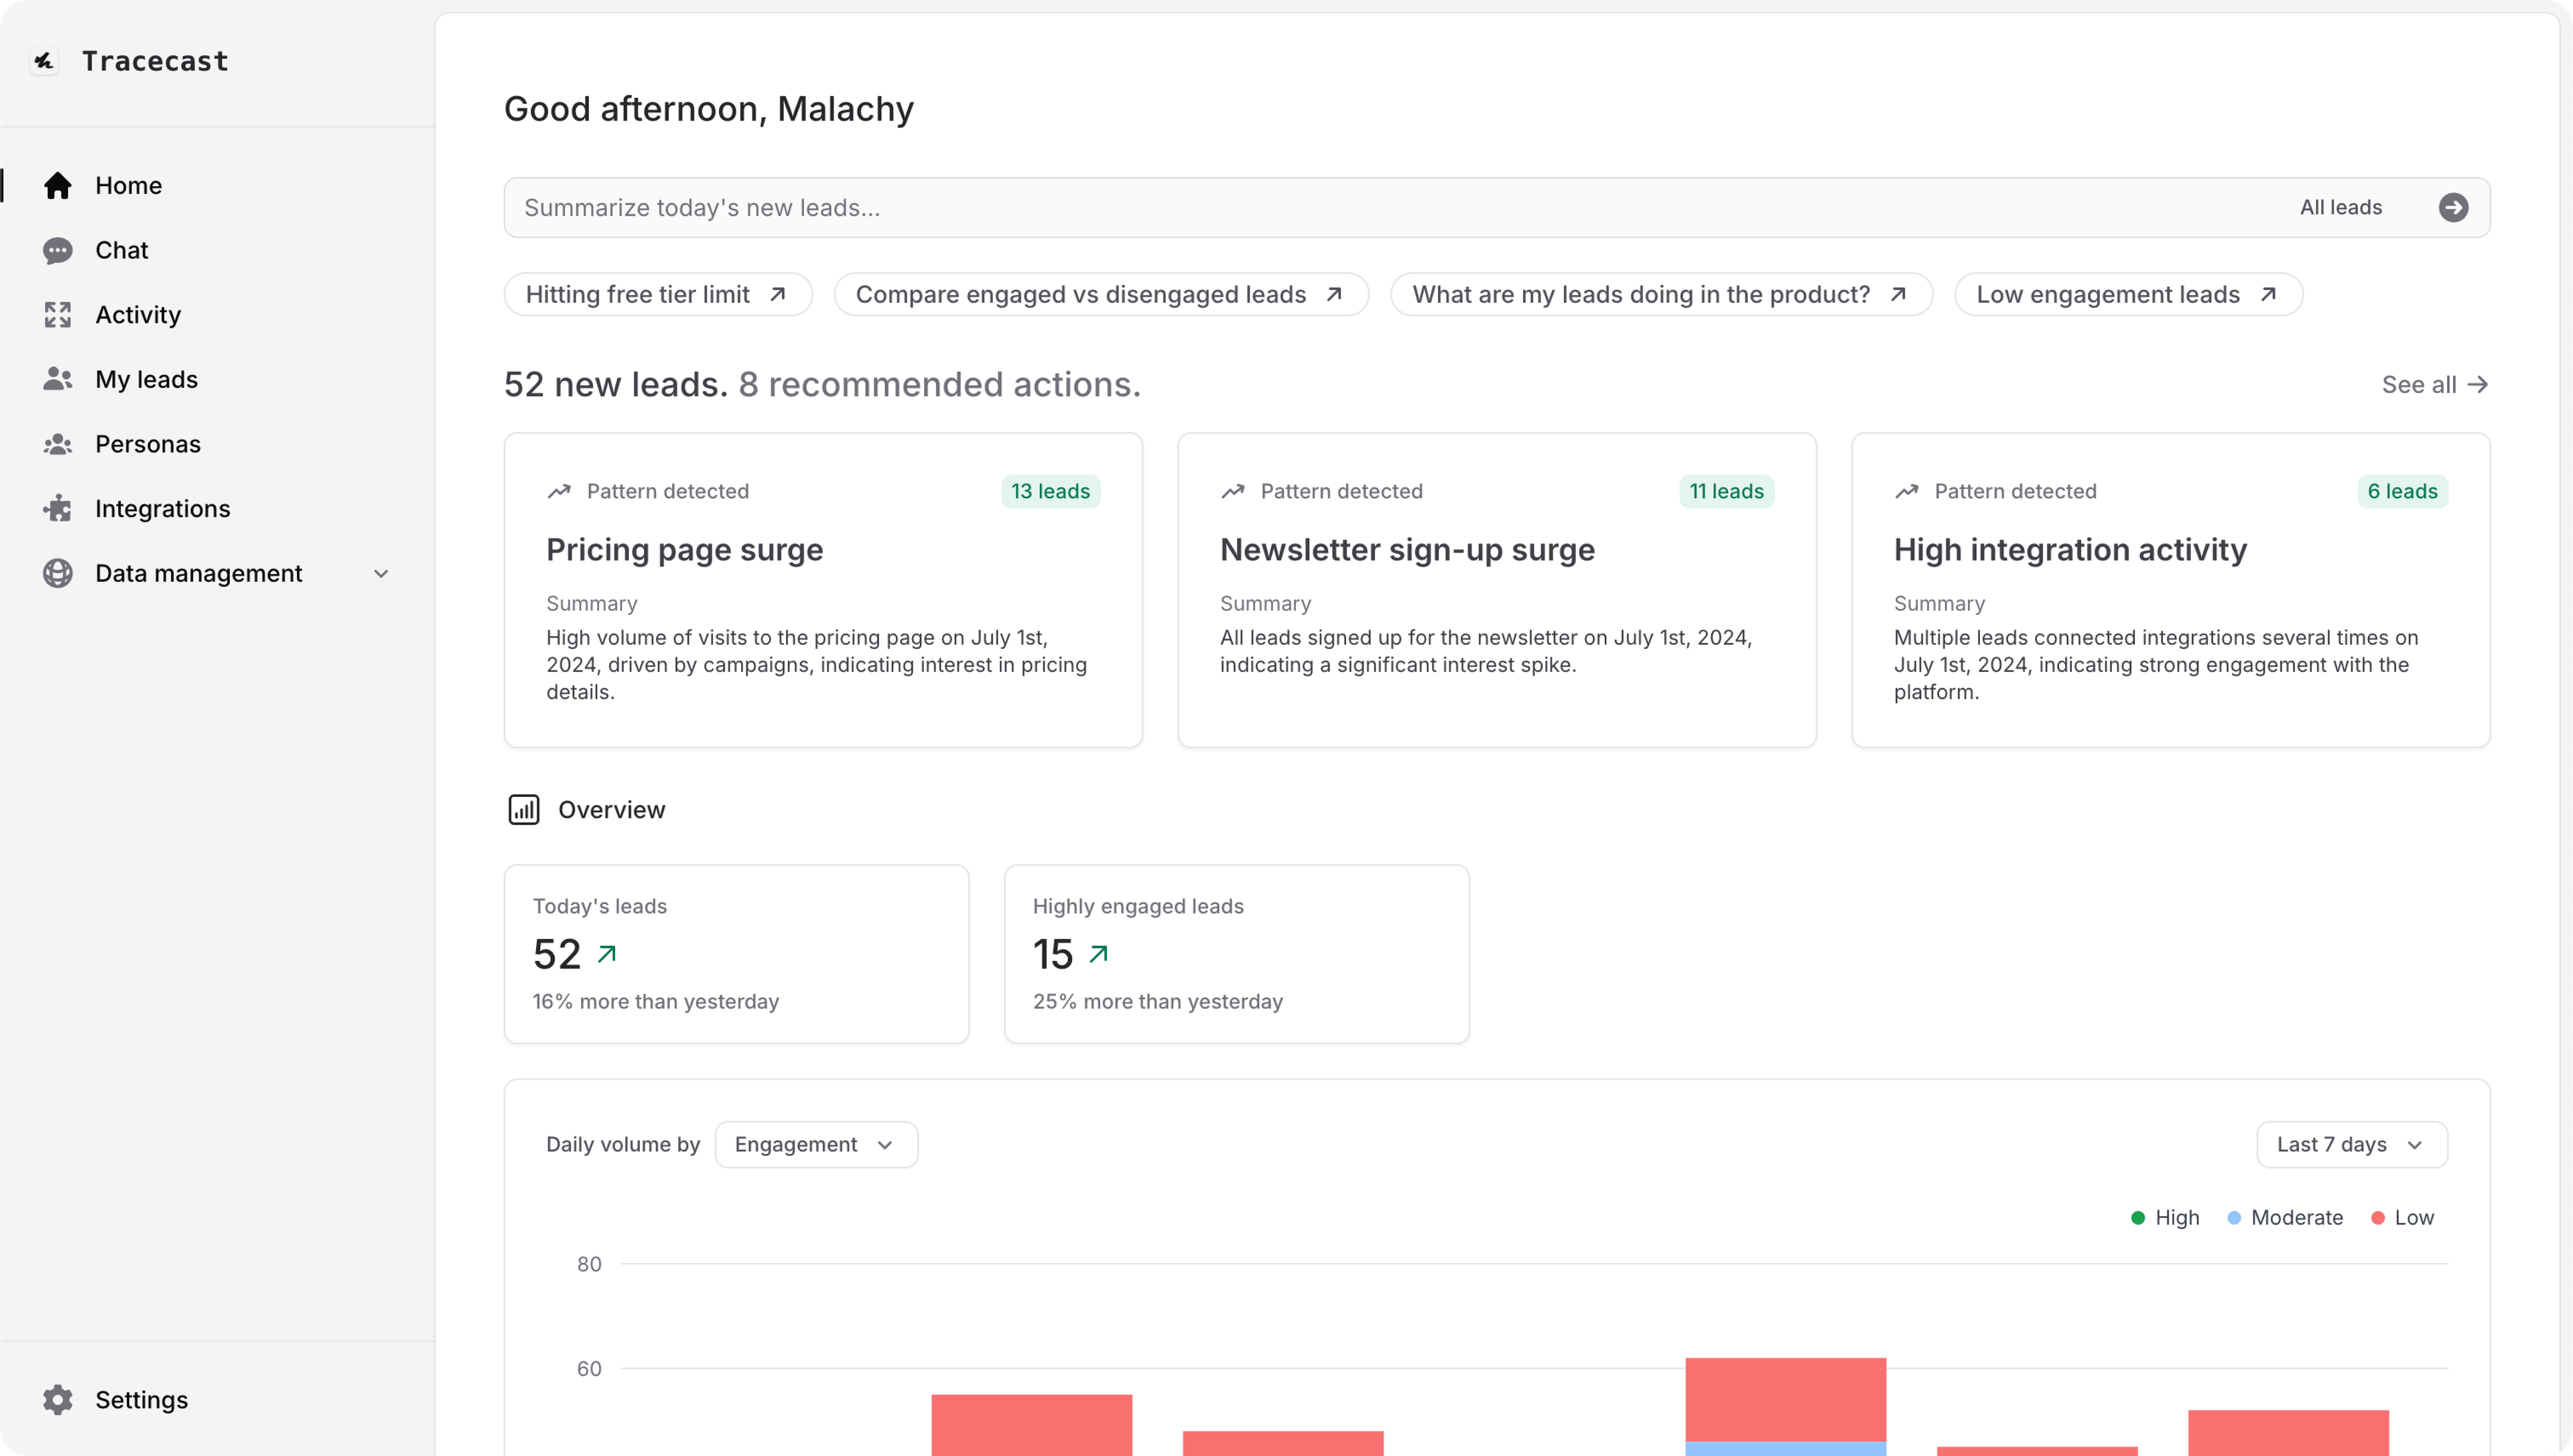Click the up arrow beside Today's leads 52
This screenshot has width=2573, height=1456.
coord(606,954)
